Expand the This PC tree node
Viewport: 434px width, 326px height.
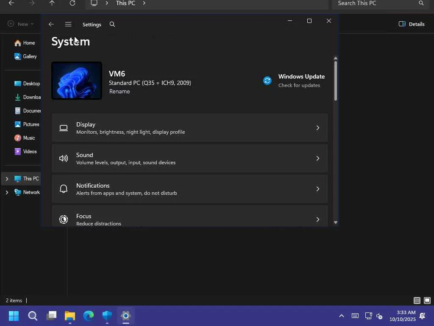7,179
